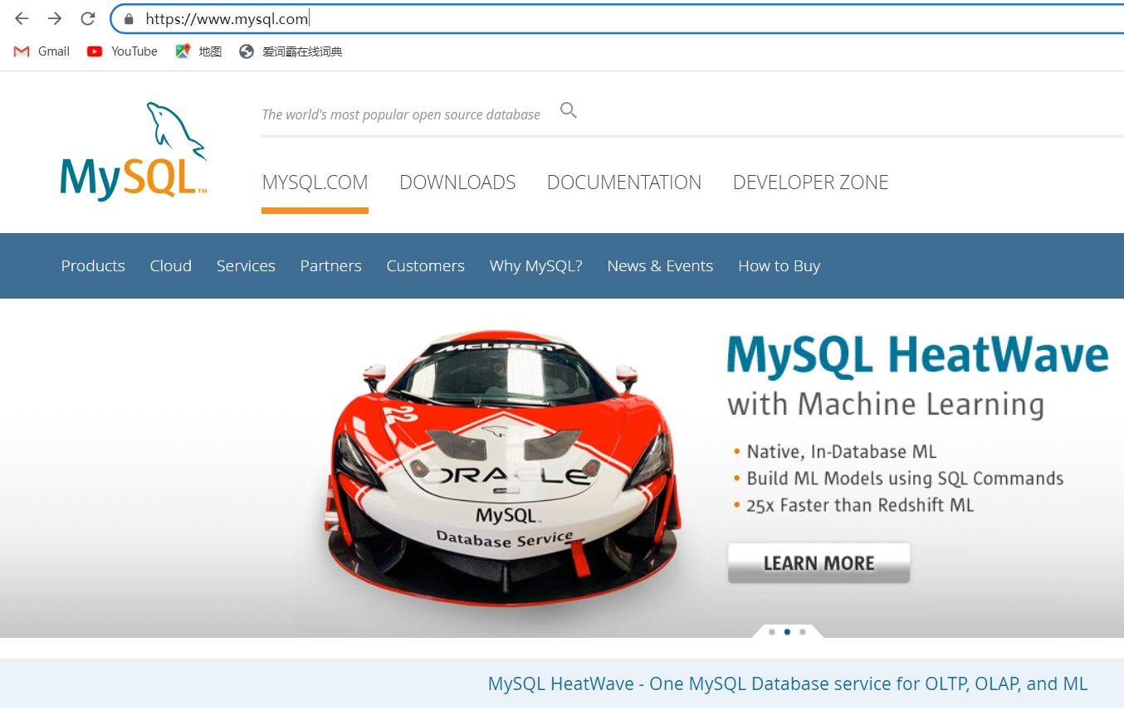Open the DOCUMENTATION tab

coord(624,182)
